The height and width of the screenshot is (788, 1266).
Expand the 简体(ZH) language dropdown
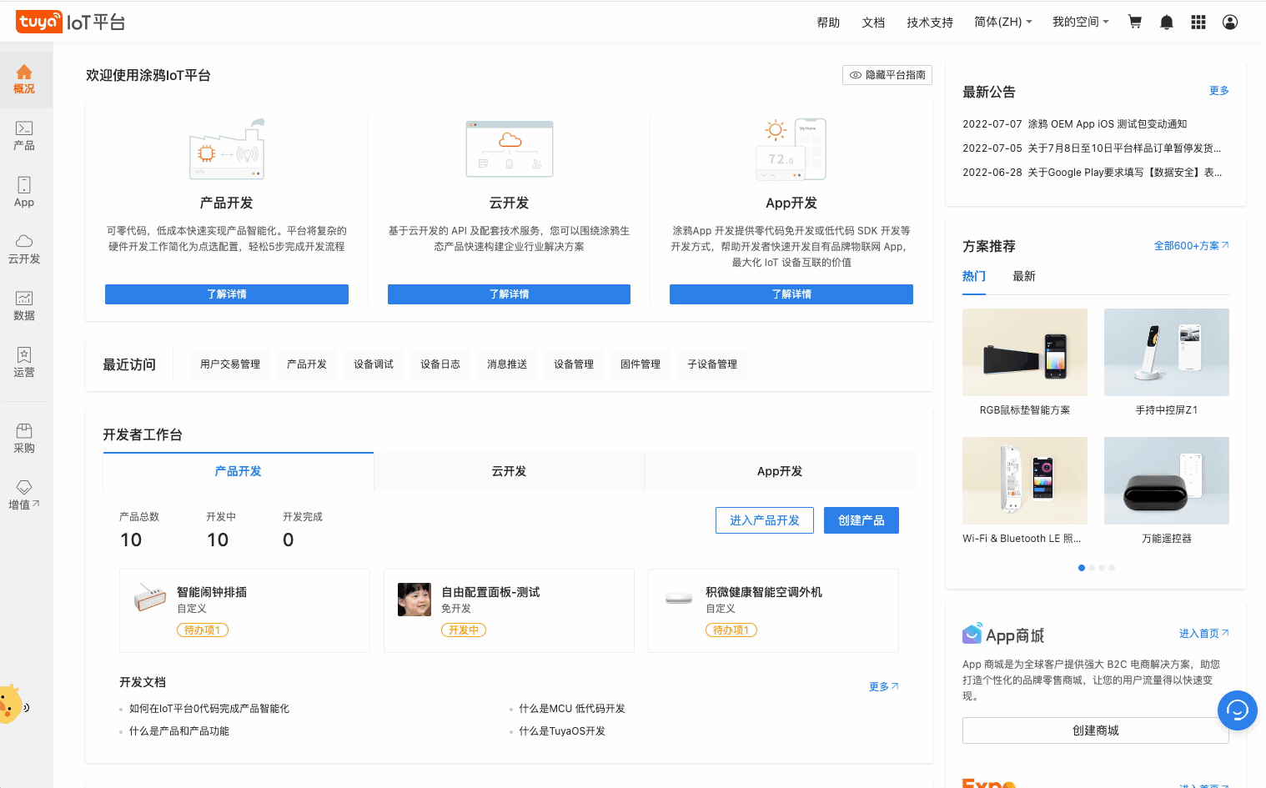coord(1003,23)
